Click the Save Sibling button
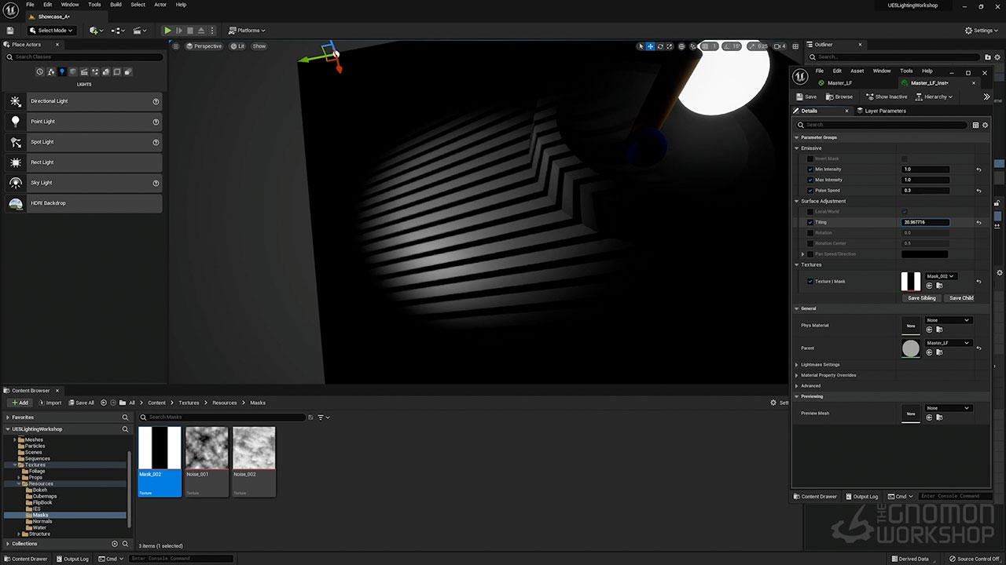 [x=921, y=298]
